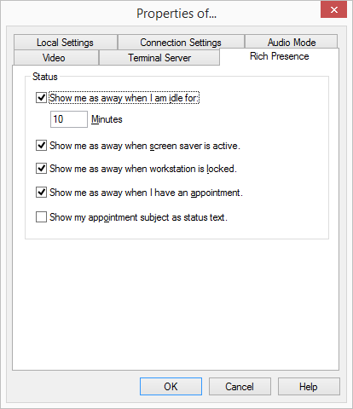
Task: Click the idle minutes input field showing 10
Action: click(69, 119)
